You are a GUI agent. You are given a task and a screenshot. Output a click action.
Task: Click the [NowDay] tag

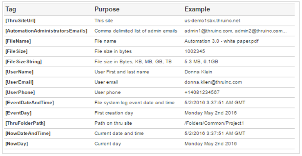(x=17, y=144)
